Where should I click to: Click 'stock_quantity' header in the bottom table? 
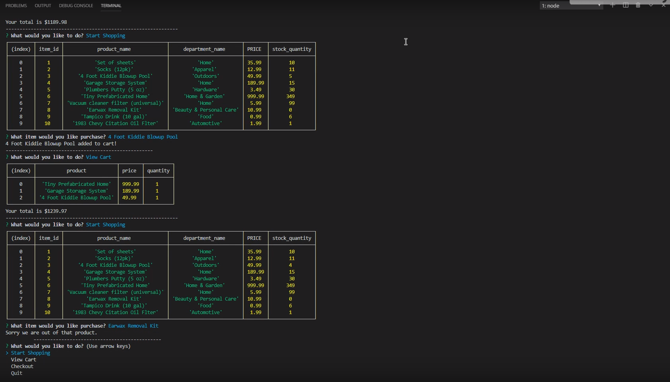click(x=292, y=238)
